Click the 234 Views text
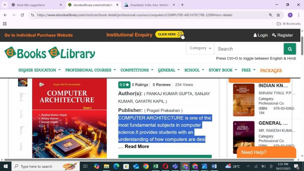This screenshot has height=171, width=304. pyautogui.click(x=184, y=85)
